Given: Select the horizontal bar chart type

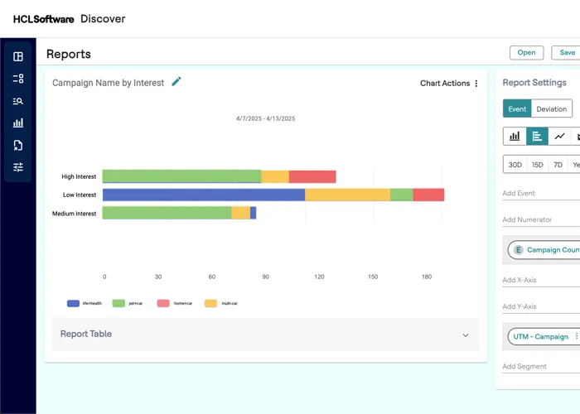Looking at the screenshot, I should [537, 136].
